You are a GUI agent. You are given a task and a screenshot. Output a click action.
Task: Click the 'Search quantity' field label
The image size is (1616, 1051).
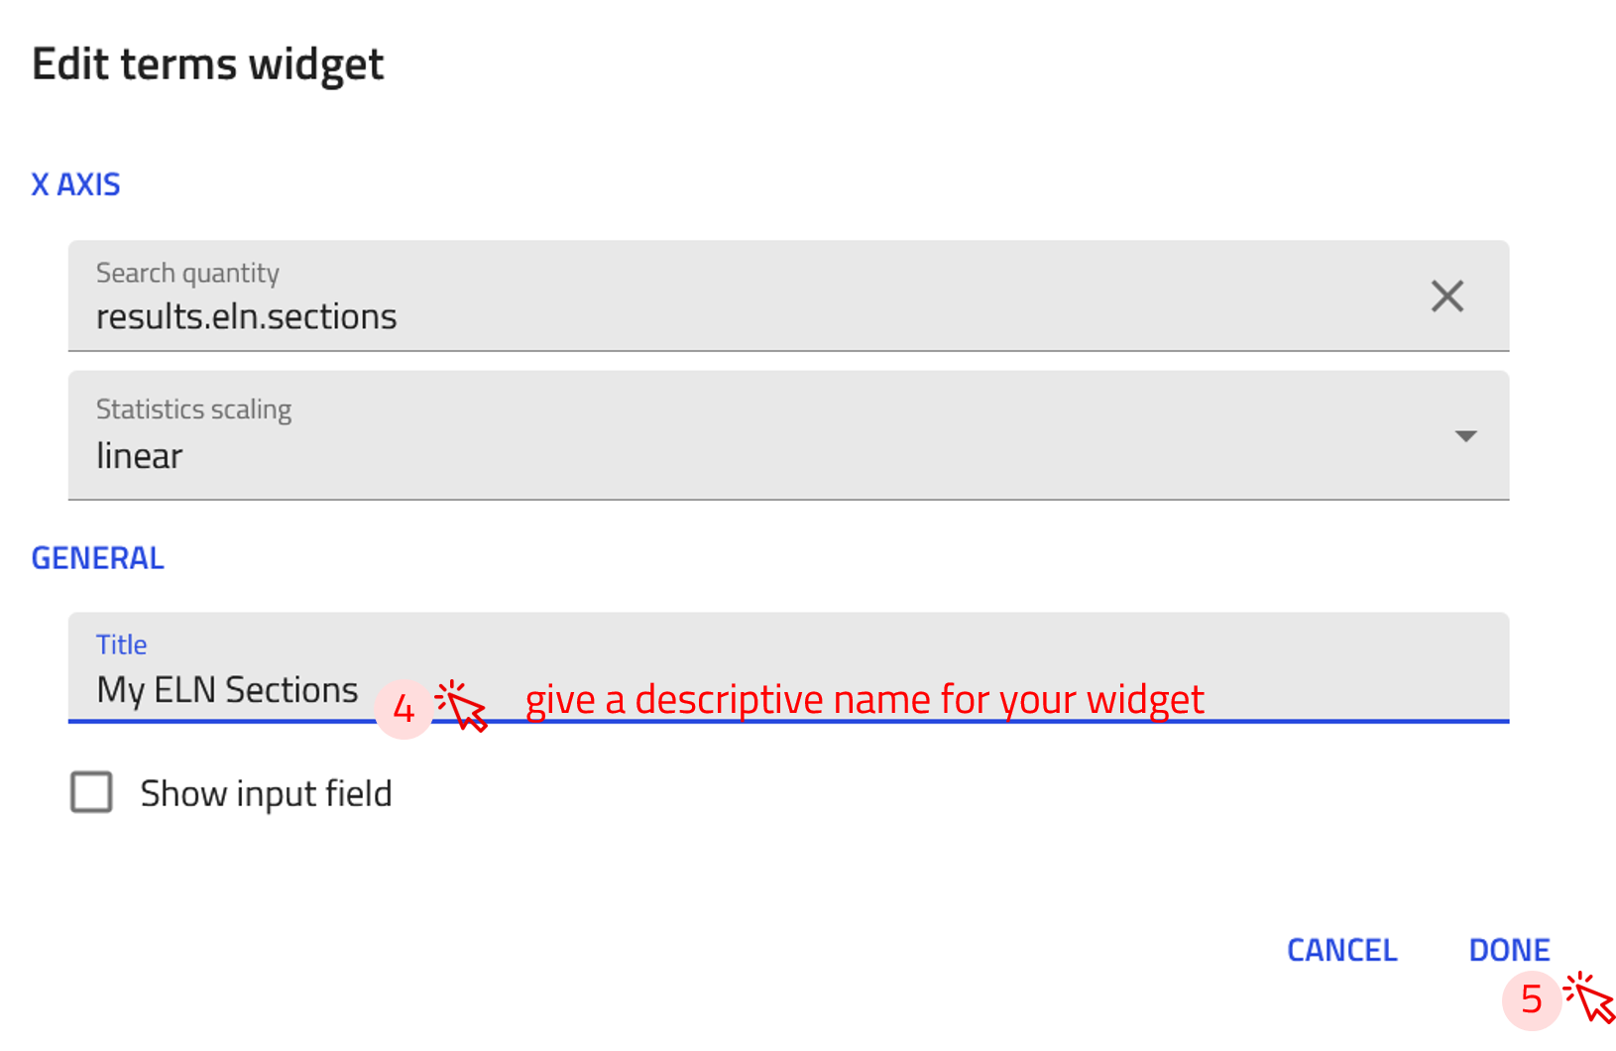tap(187, 273)
